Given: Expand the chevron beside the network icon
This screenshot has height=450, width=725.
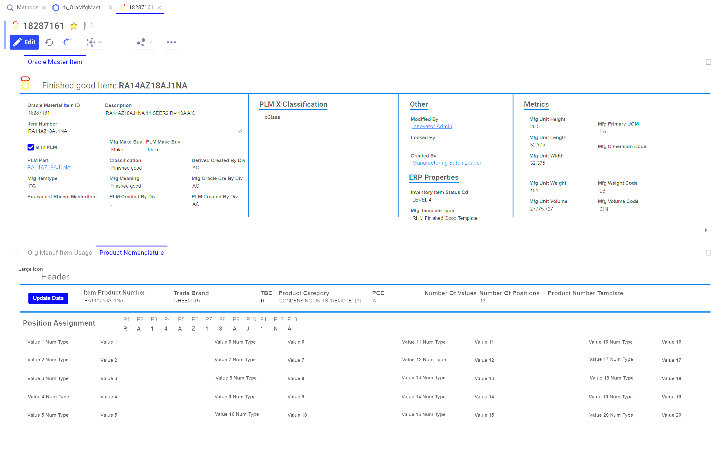Looking at the screenshot, I should tap(100, 42).
